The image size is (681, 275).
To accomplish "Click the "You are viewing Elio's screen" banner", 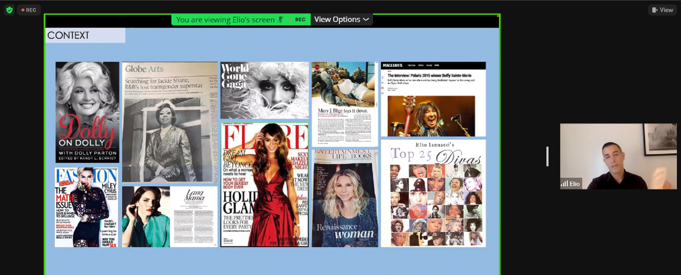I will [x=225, y=20].
